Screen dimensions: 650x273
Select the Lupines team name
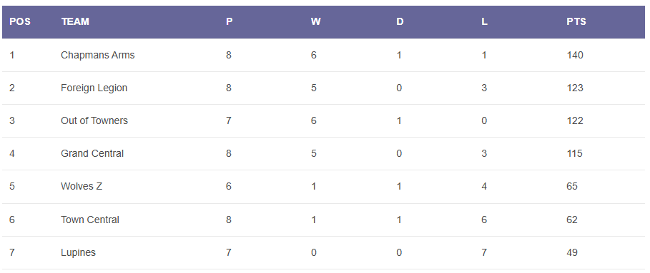[x=78, y=252]
